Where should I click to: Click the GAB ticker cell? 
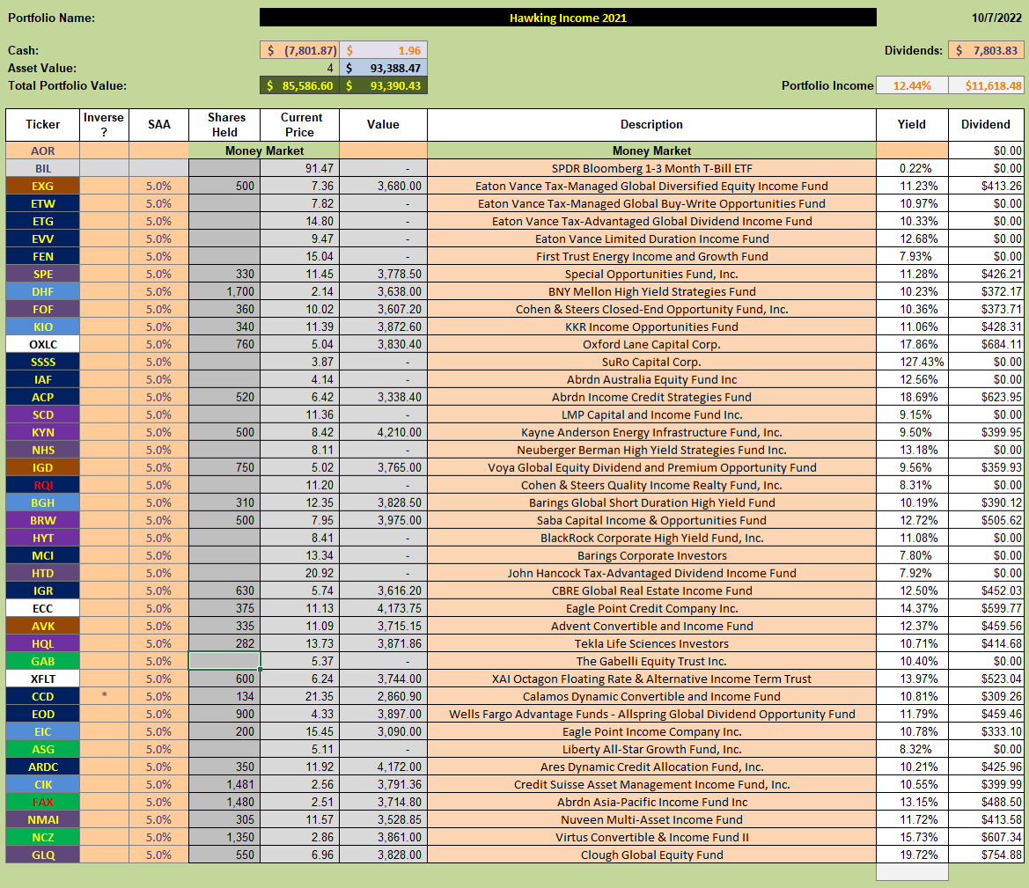coord(42,661)
